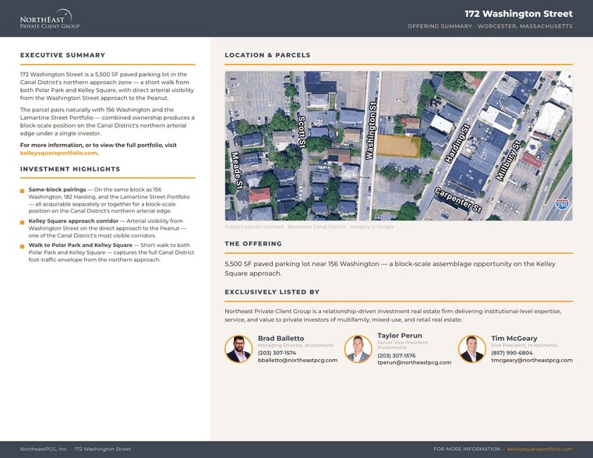Image resolution: width=593 pixels, height=458 pixels.
Task: Click 'FOR MORE INFORMATION' footer text
Action: tap(467, 449)
